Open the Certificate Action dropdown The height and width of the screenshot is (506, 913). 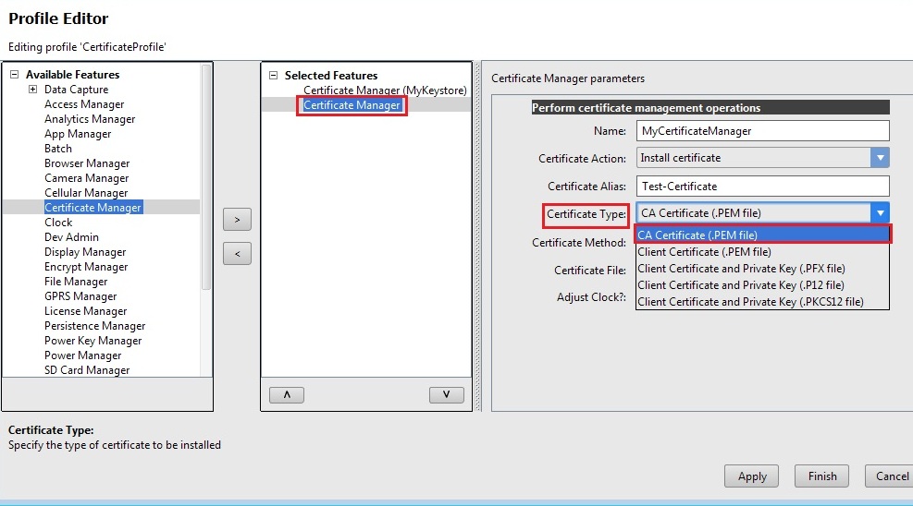880,158
